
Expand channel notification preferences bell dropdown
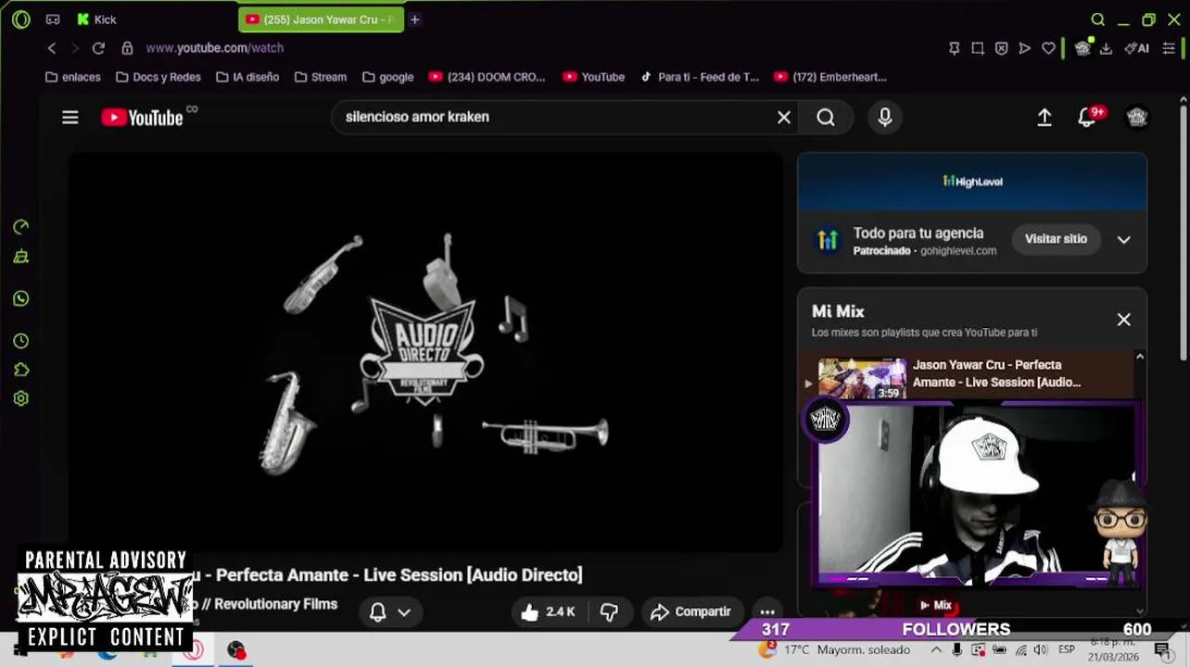[x=390, y=611]
